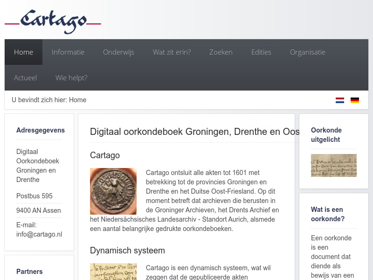Open the 'Wie helpt?' menu item
Image resolution: width=373 pixels, height=280 pixels.
71,77
